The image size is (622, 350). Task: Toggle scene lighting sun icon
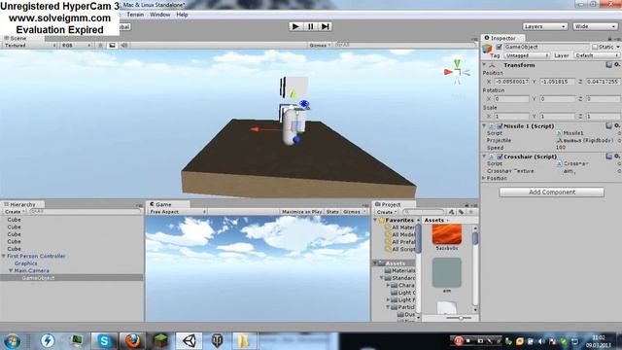point(100,46)
